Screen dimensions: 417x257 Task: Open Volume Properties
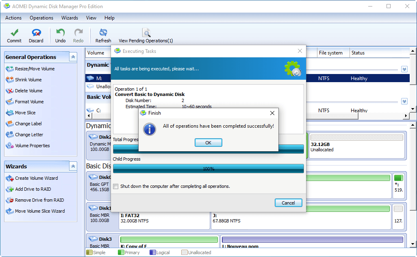(28, 146)
